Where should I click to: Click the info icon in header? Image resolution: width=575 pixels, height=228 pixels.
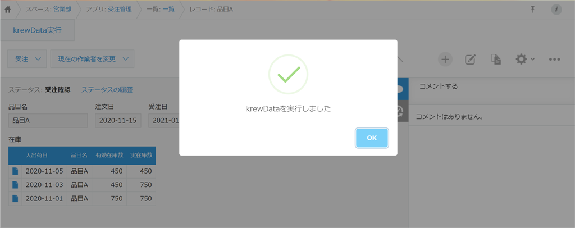(x=556, y=10)
